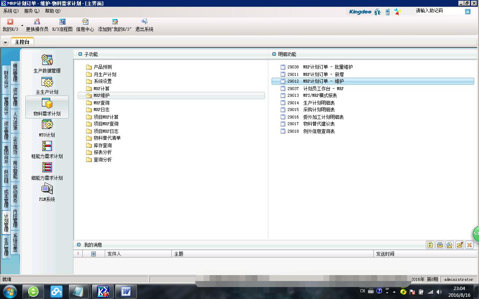Image resolution: width=479 pixels, height=299 pixels.
Task: Check the 29038 批量维护 checkbox
Action: coord(283,67)
